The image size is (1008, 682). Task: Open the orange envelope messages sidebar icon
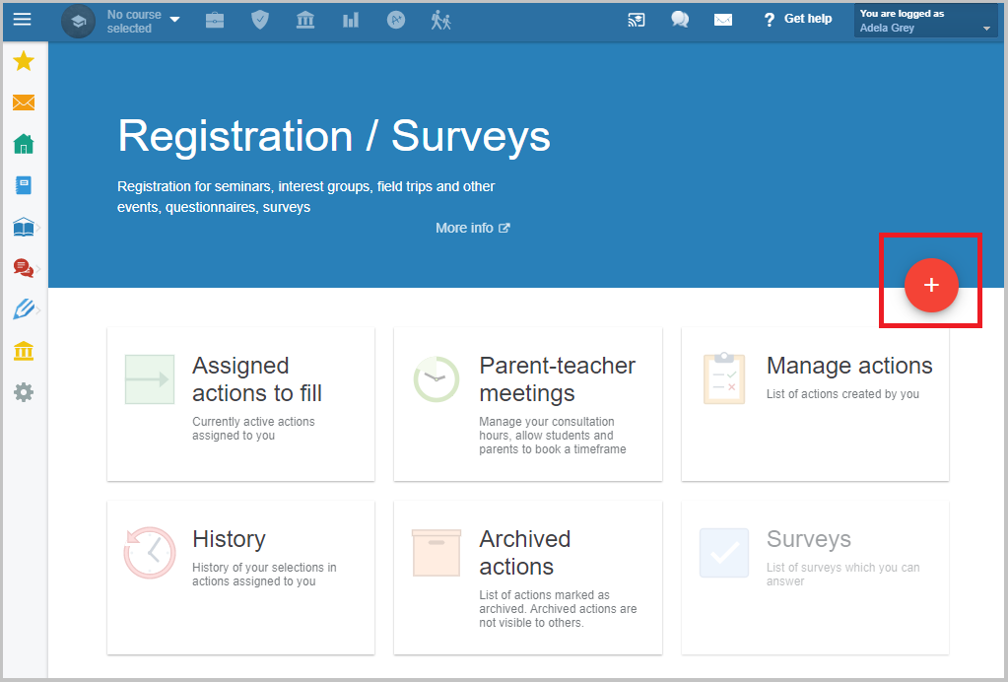(x=24, y=102)
